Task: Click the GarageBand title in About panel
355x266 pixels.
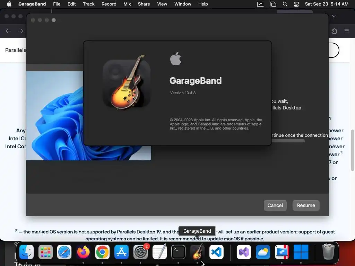Action: click(196, 81)
